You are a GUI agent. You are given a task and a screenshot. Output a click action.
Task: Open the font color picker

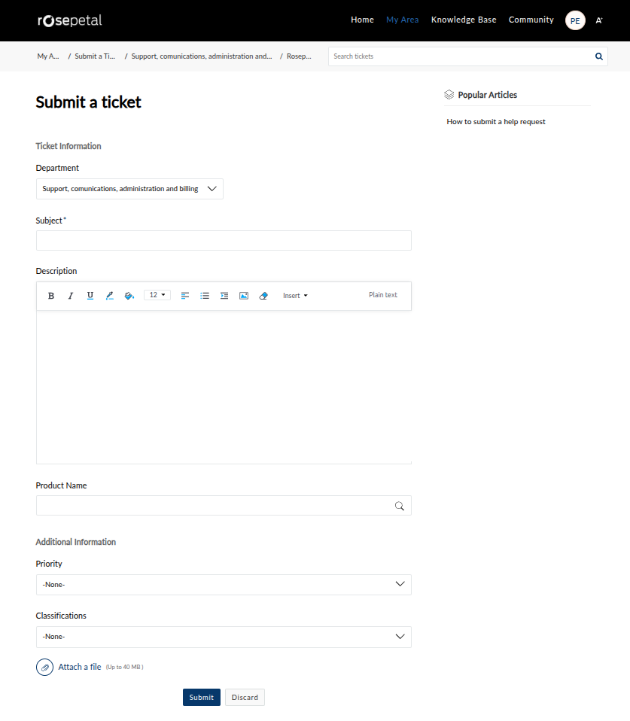click(x=110, y=296)
